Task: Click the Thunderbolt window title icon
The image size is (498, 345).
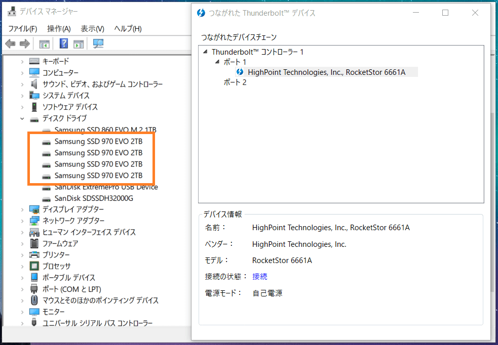Action: pyautogui.click(x=201, y=13)
